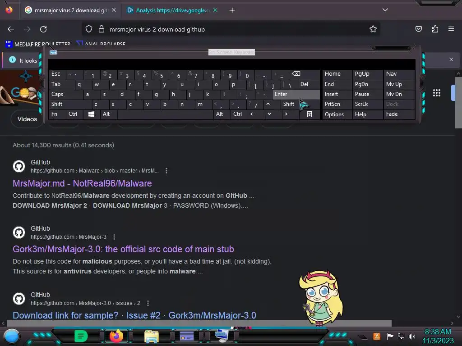Click the Windows logo key
The width and height of the screenshot is (462, 346).
point(91,114)
